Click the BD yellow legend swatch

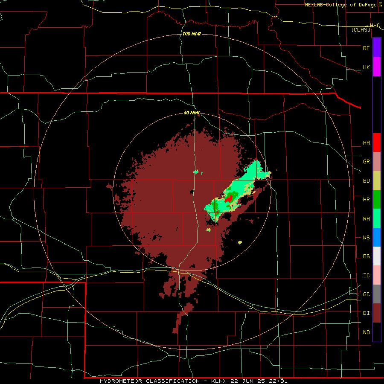[x=377, y=181]
